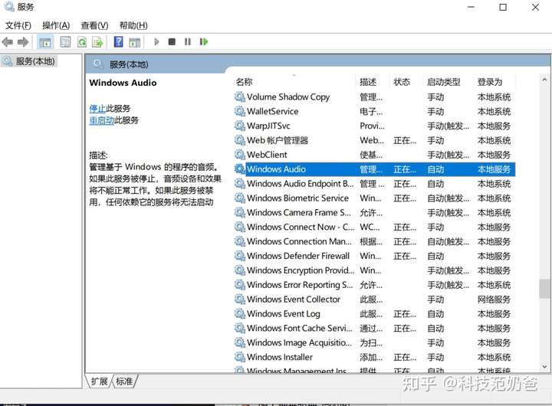Click the Forward arrow in toolbar
The image size is (552, 406).
point(23,42)
